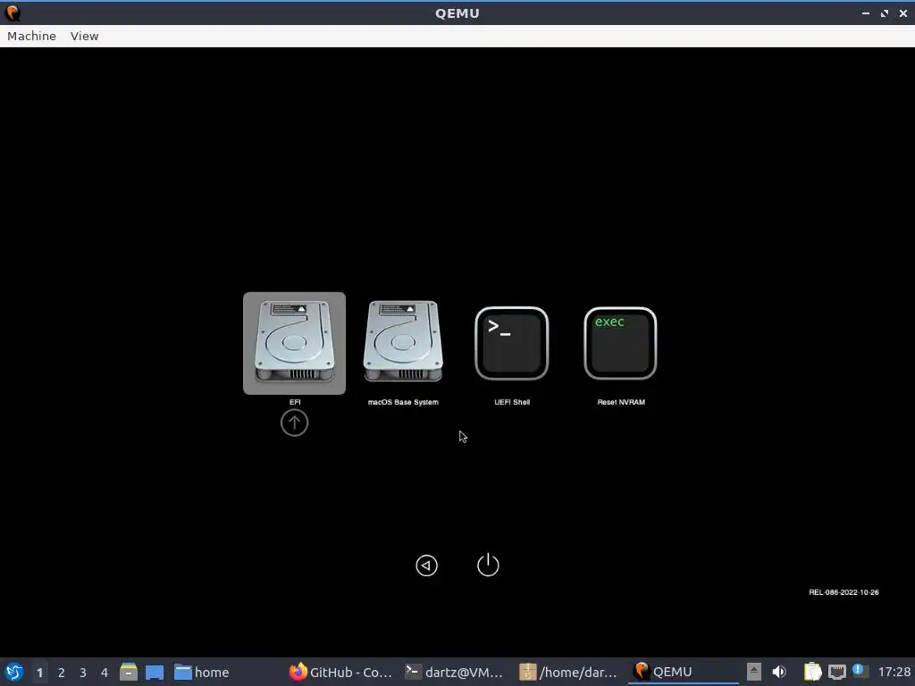
Task: Choose the Reset NVRAM exec icon
Action: [620, 343]
